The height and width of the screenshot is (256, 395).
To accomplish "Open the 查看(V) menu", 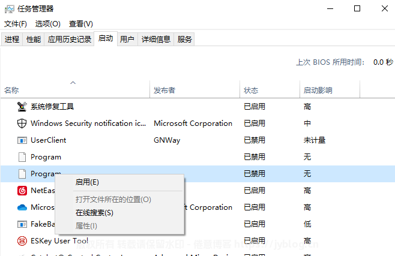I will (81, 24).
